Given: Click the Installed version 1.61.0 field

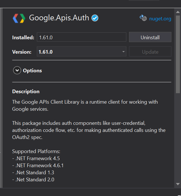Looking at the screenshot, I should [x=82, y=37].
